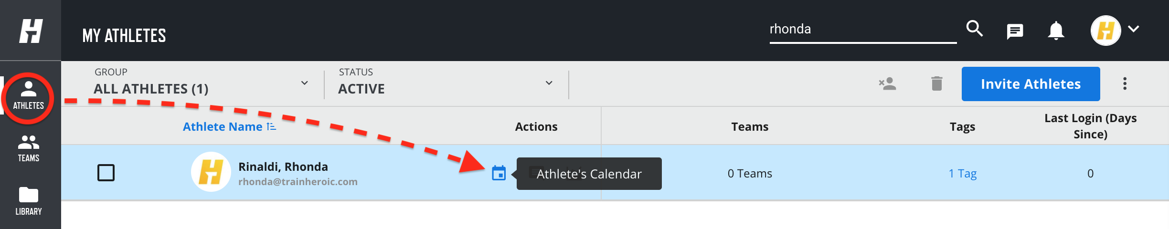1169x229 pixels.
Task: Click the trash delete icon
Action: click(937, 83)
